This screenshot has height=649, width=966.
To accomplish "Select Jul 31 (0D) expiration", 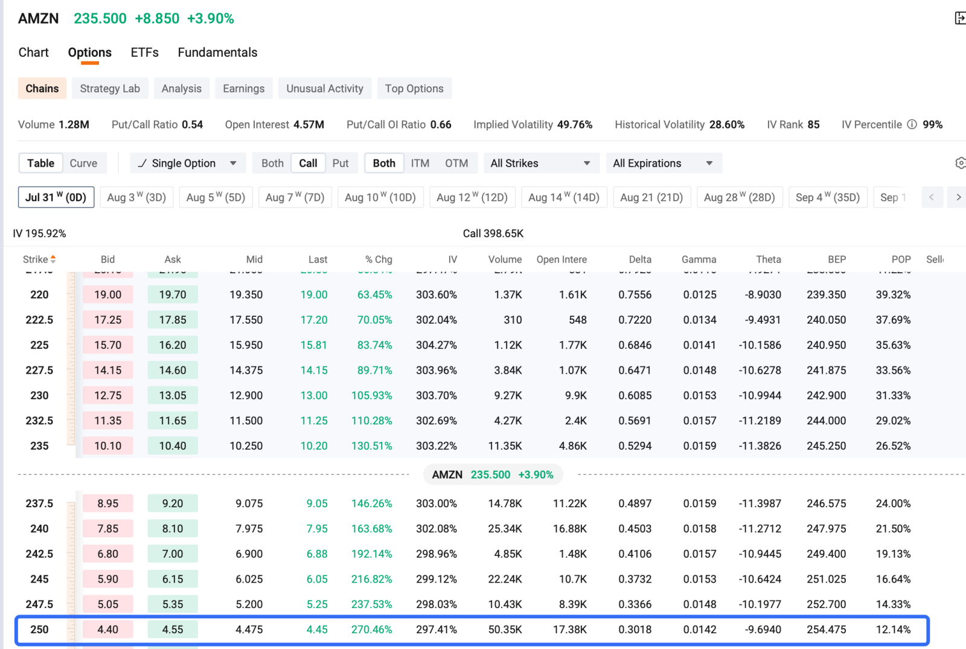I will pyautogui.click(x=56, y=197).
